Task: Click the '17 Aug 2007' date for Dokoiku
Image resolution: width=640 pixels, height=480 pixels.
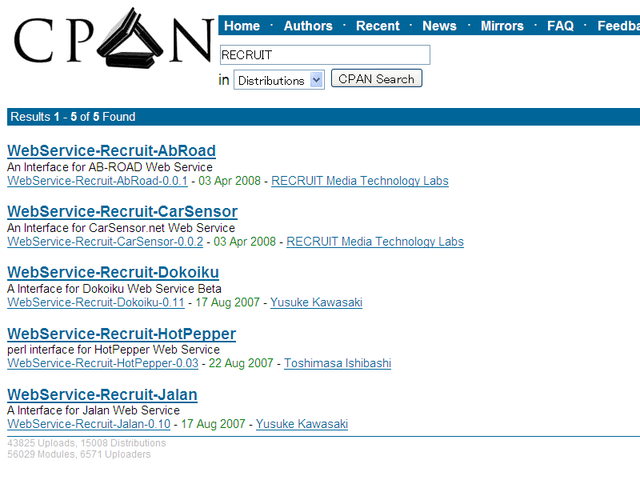Action: [x=227, y=302]
